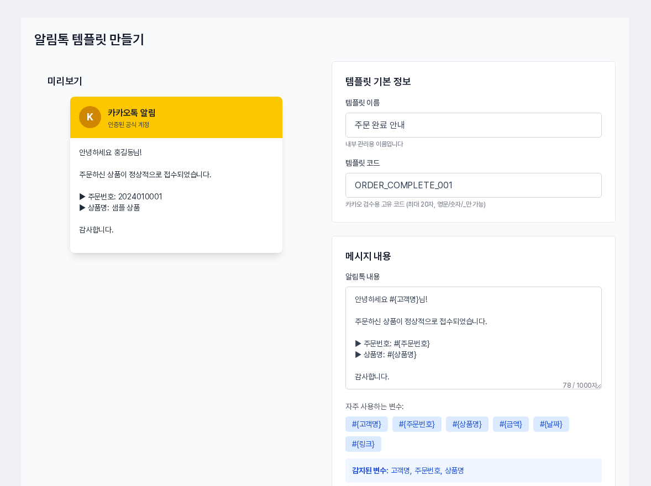Click the 감지된 변수 info box
This screenshot has width=651, height=486.
pos(473,471)
